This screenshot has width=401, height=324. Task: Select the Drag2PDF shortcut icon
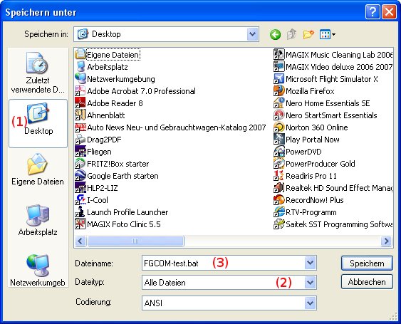tap(80, 140)
